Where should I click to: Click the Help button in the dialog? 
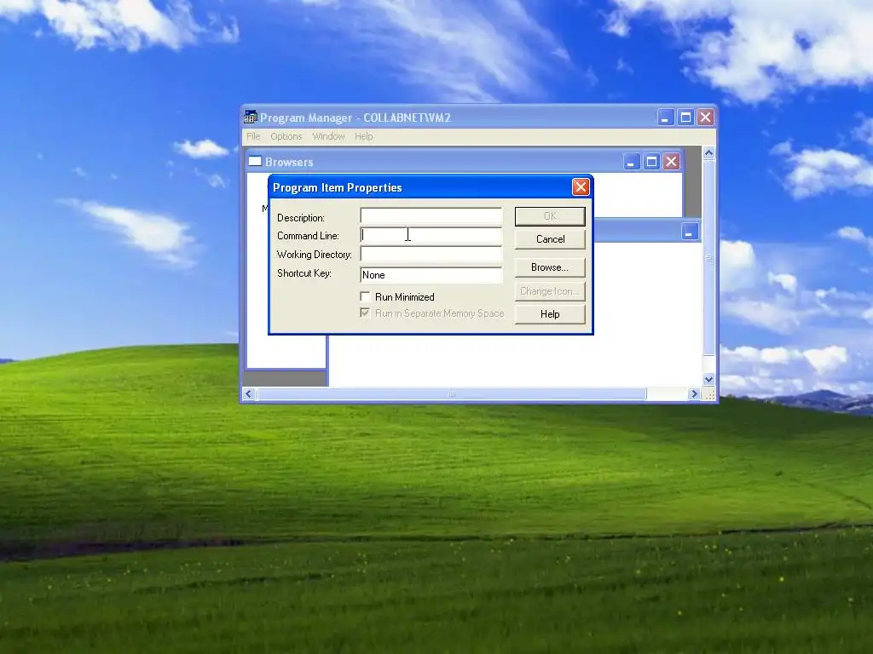coord(550,314)
